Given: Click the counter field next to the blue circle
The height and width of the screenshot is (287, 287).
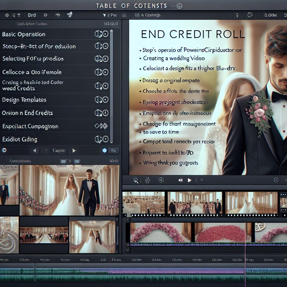Looking at the screenshot, I should (x=114, y=151).
